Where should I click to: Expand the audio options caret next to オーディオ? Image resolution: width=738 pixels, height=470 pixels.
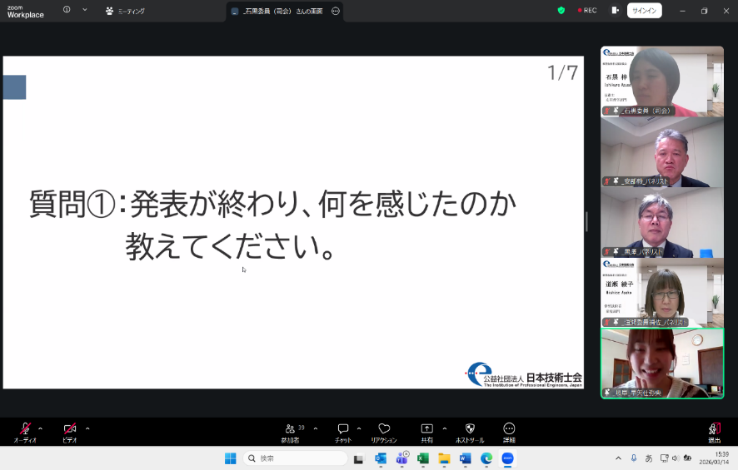[41, 428]
